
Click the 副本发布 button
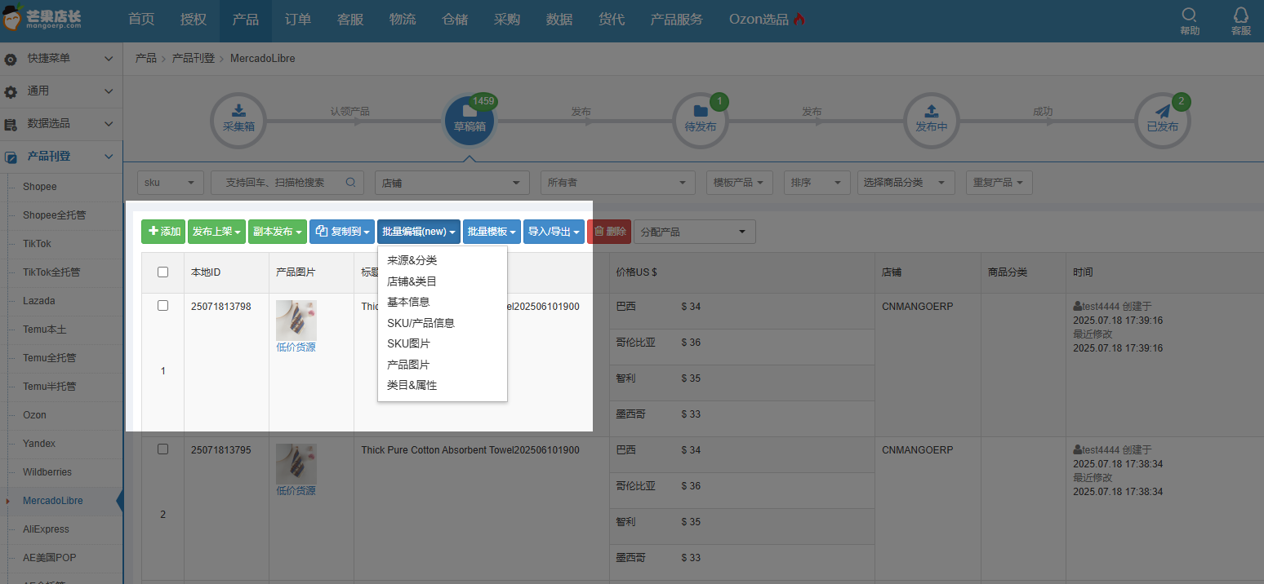point(278,232)
